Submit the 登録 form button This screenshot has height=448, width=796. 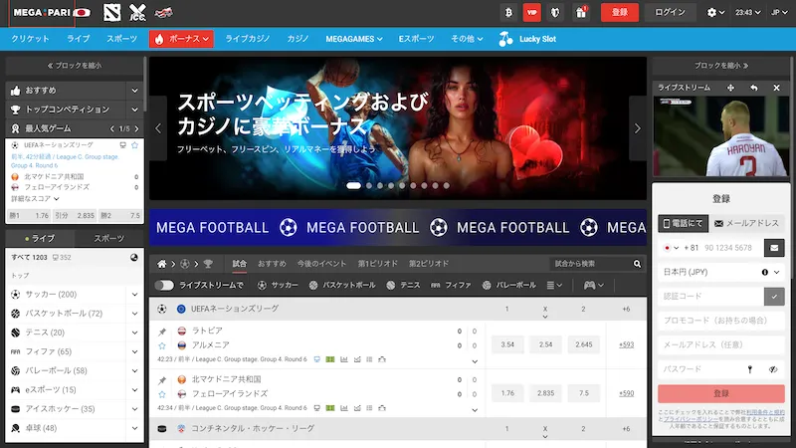point(720,393)
